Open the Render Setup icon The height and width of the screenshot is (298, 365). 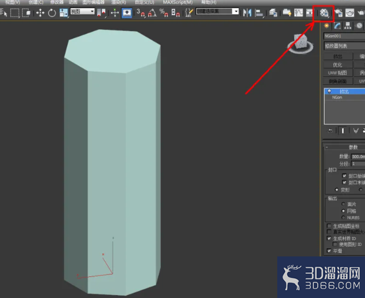pyautogui.click(x=338, y=12)
